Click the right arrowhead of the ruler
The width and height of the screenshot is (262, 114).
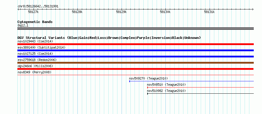(253, 9)
